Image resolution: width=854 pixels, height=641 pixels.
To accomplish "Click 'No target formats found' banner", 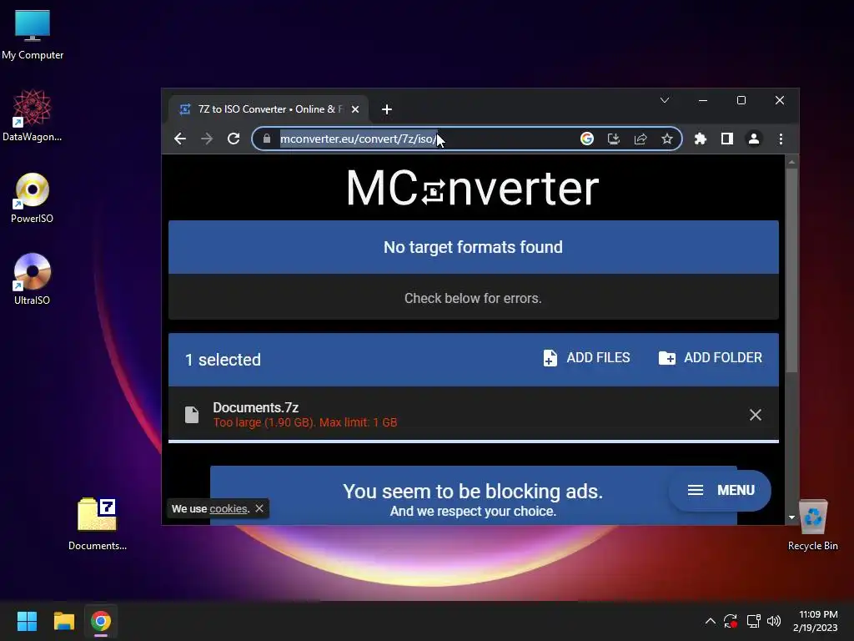I will coord(474,247).
